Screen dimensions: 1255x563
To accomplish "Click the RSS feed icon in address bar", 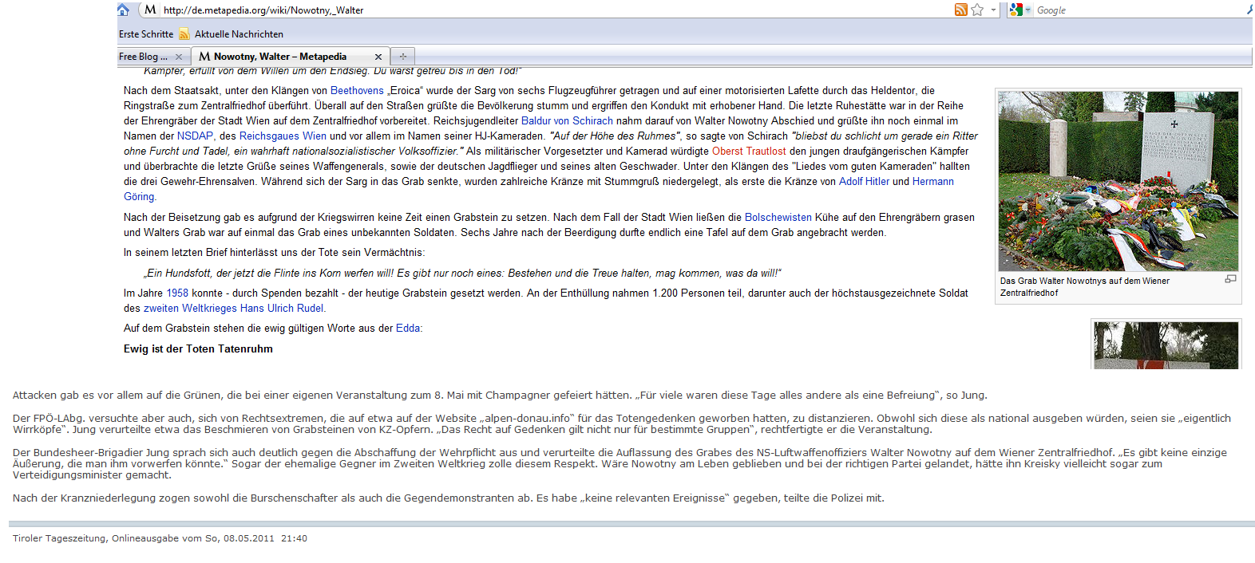I will pos(960,10).
